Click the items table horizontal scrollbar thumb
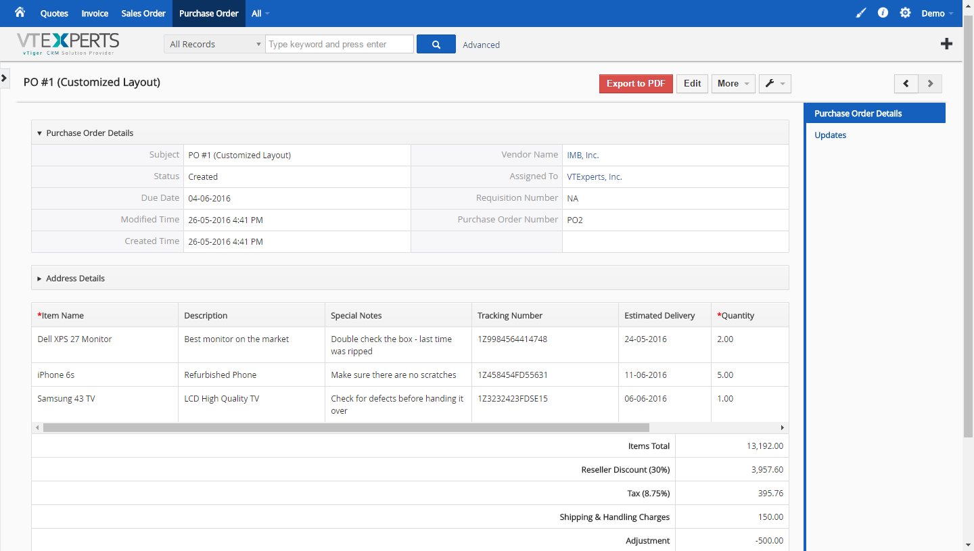The height and width of the screenshot is (551, 974). 346,428
